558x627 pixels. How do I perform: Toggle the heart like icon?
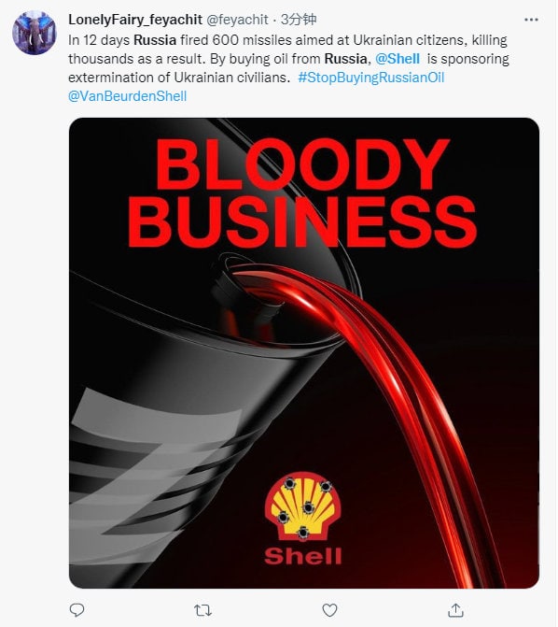(x=329, y=610)
